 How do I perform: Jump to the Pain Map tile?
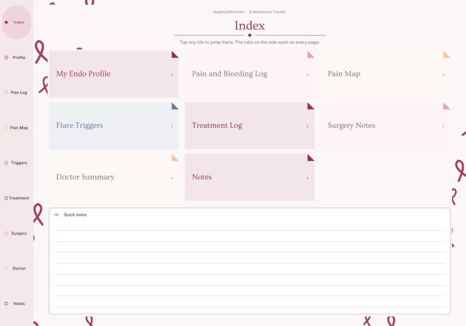[386, 74]
